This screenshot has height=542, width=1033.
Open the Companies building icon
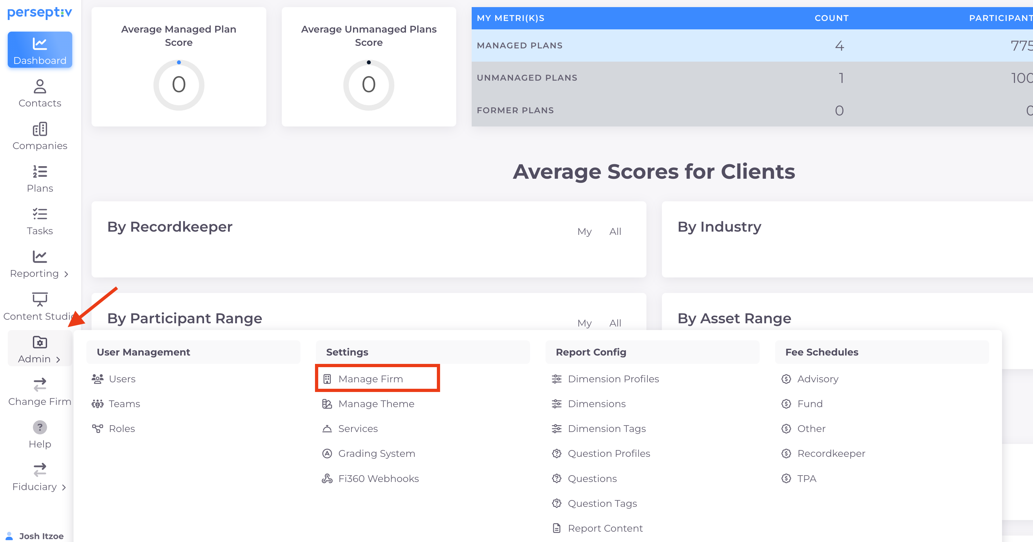[40, 129]
